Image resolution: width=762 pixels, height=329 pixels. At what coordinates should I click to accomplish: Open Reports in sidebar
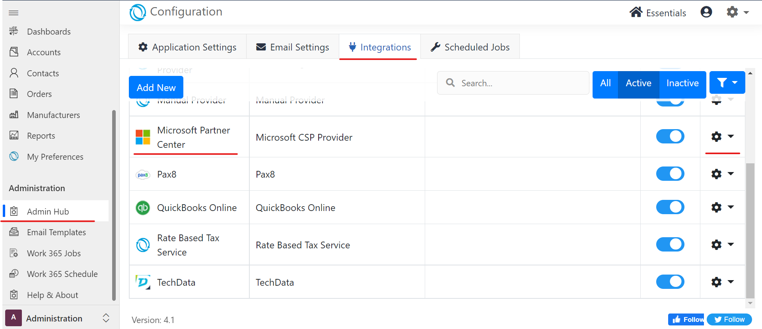tap(56, 135)
